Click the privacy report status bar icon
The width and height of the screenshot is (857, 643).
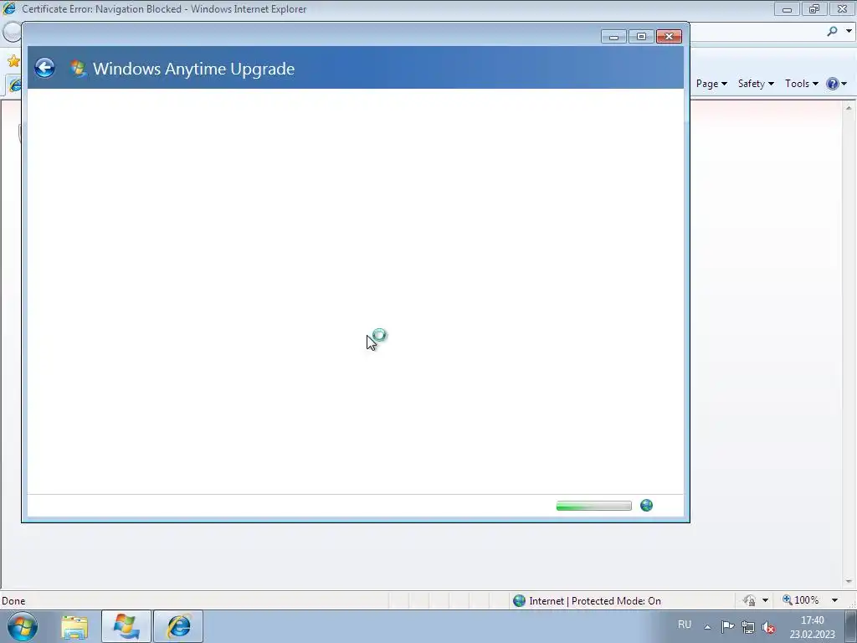click(749, 600)
